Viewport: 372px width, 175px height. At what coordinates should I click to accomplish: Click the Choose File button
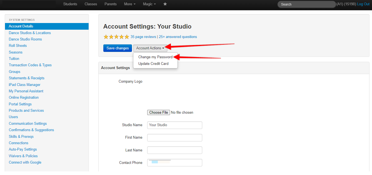158,113
